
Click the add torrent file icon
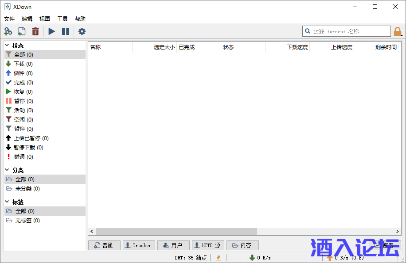pyautogui.click(x=22, y=31)
